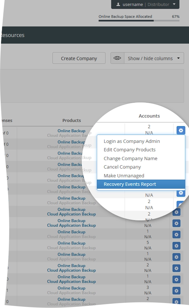The image size is (189, 308).
Task: Expand the Show / hide columns dropdown
Action: [154, 58]
